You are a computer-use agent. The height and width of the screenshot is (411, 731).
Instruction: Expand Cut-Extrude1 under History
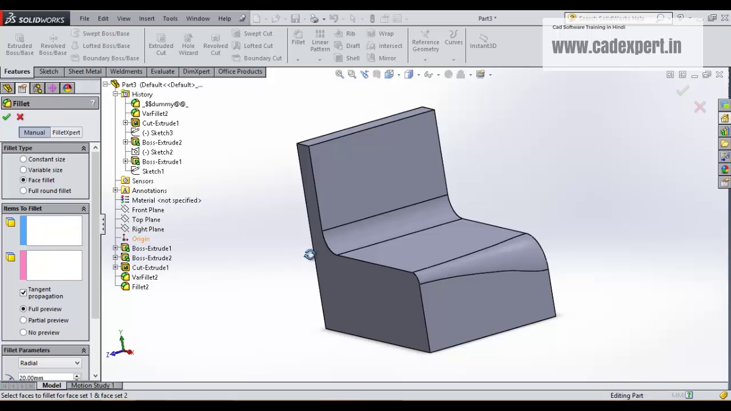[126, 123]
